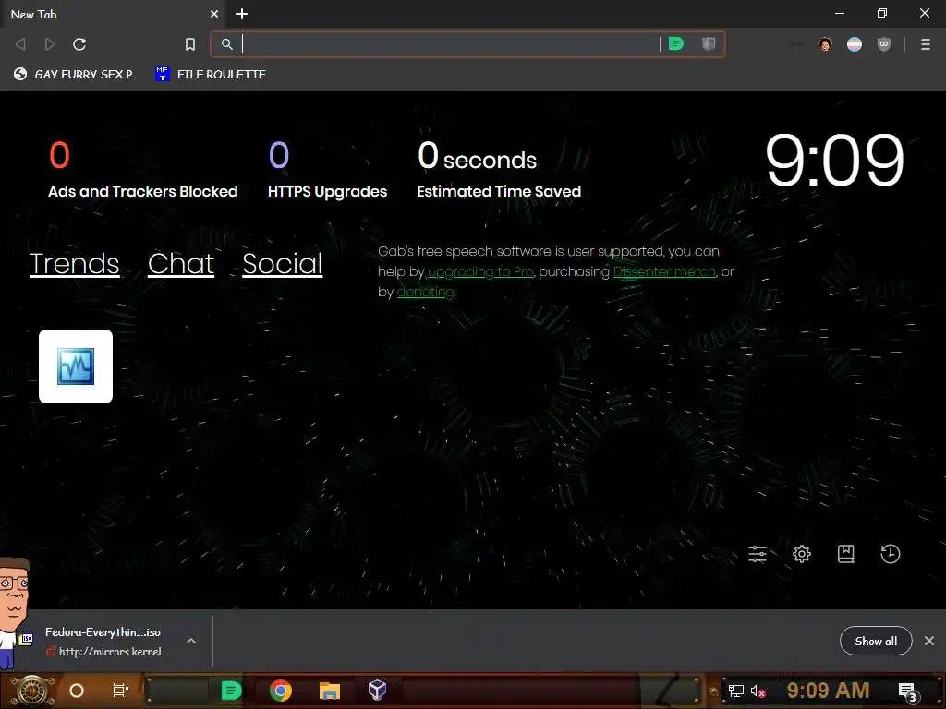946x709 pixels.
Task: Open Task View in taskbar
Action: (x=121, y=691)
